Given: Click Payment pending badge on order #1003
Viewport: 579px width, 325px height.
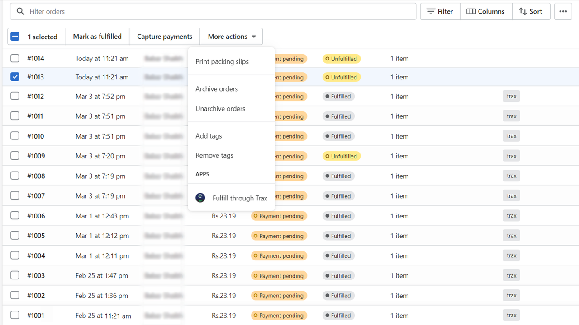Looking at the screenshot, I should 279,276.
